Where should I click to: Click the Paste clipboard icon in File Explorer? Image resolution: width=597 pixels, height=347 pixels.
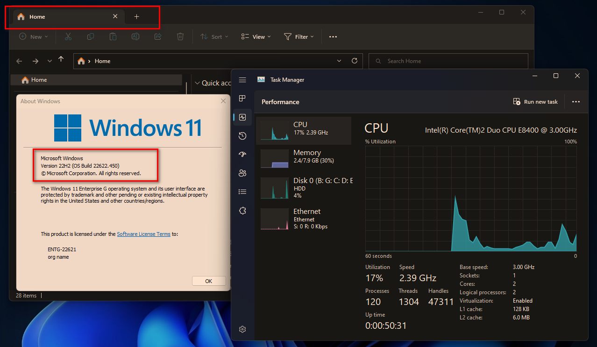pos(113,36)
